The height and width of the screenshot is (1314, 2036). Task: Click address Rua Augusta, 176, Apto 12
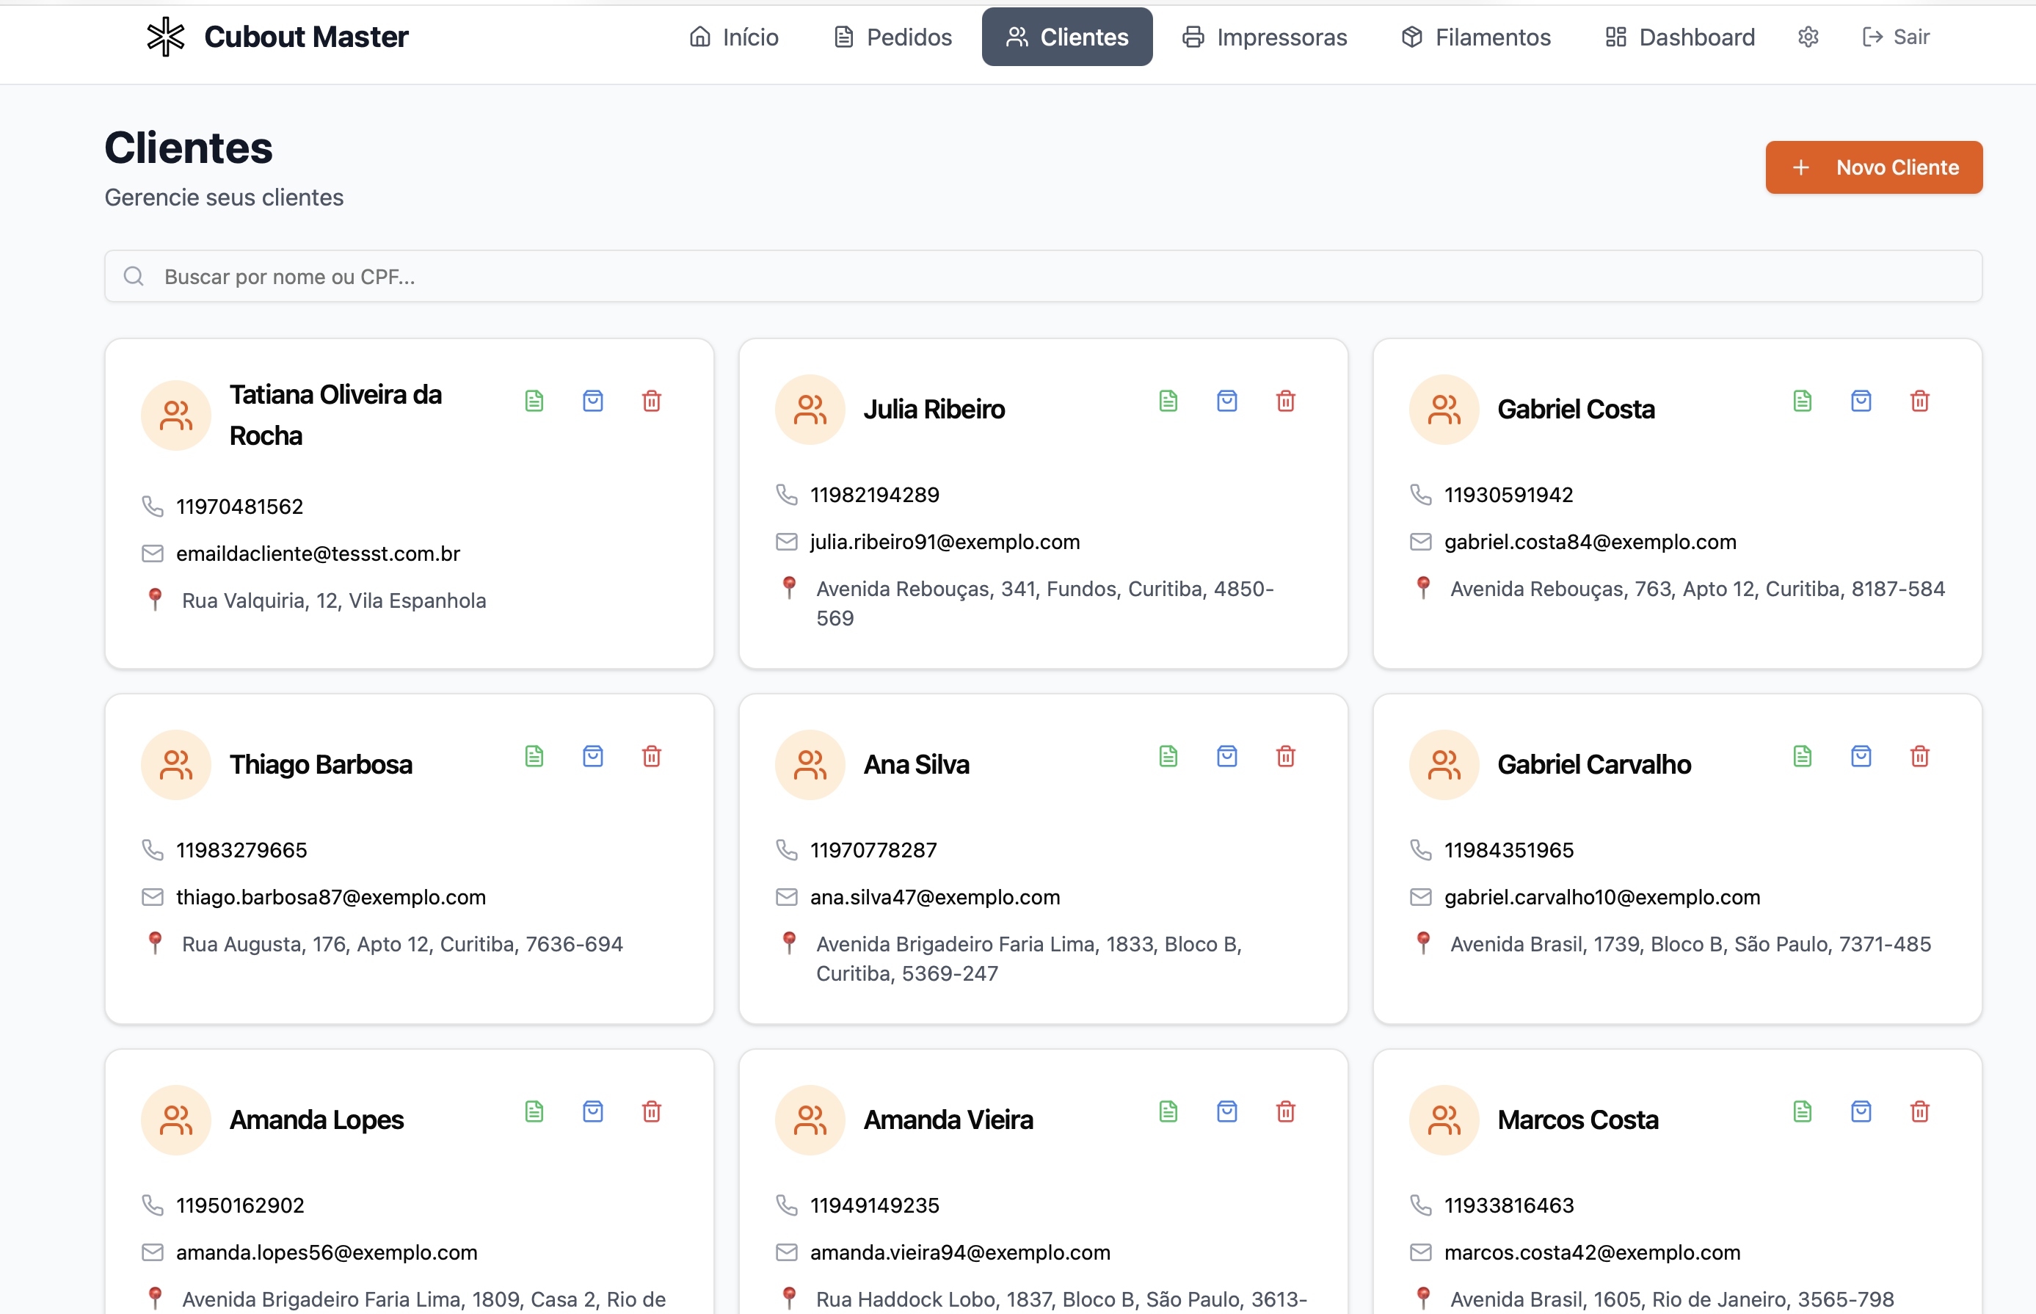305,944
